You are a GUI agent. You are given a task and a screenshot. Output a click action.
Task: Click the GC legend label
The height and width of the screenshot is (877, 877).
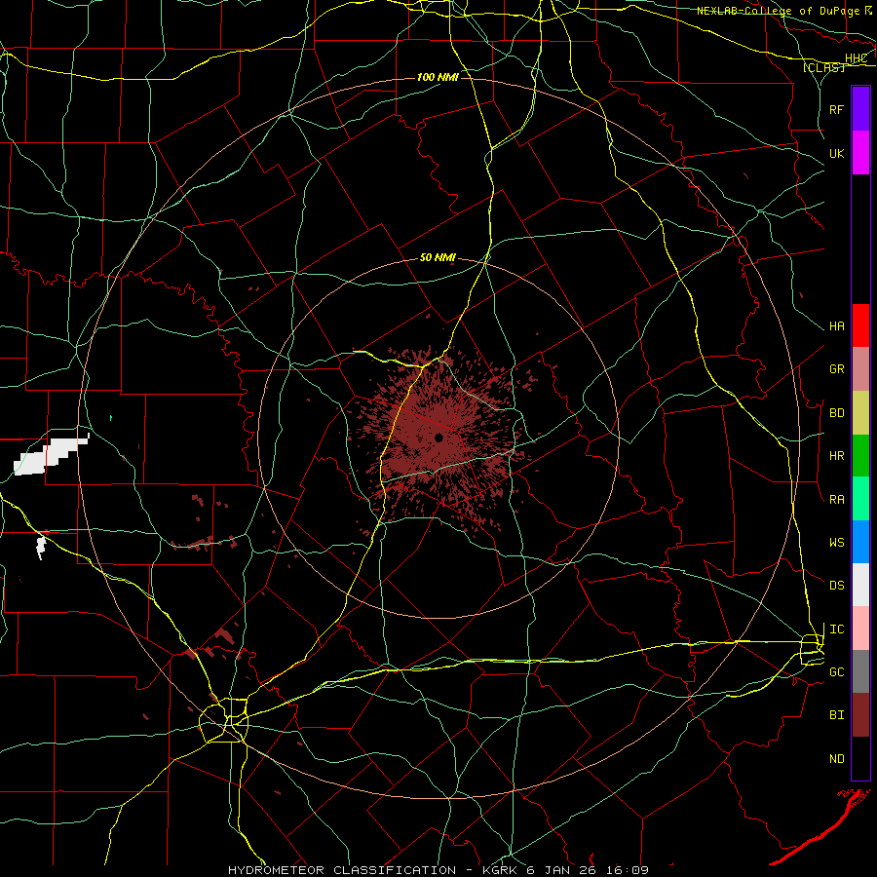(836, 672)
